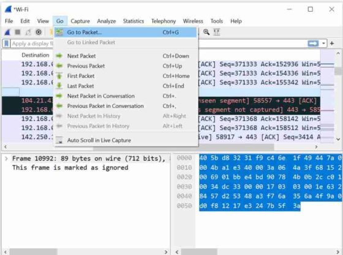Viewport: 343px width, 255px height.
Task: Click the Auto Scroll in Live Capture icon
Action: (59, 140)
